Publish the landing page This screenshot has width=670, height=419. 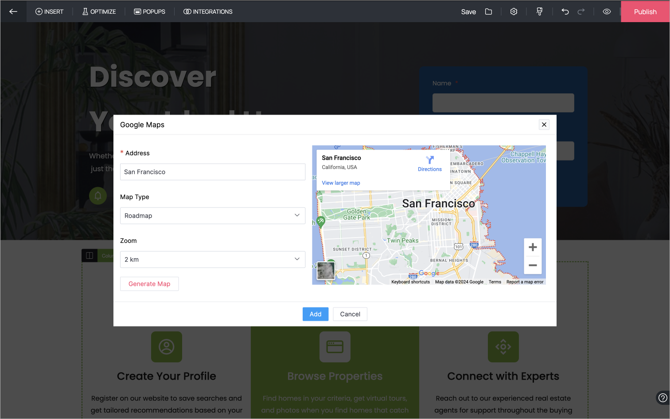click(645, 12)
